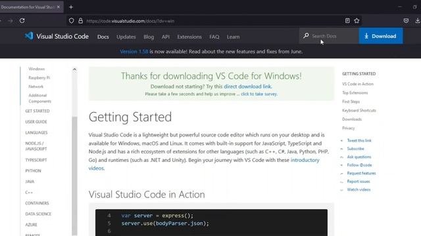Click the search magnifier icon
Image resolution: width=421 pixels, height=236 pixels.
(306, 35)
